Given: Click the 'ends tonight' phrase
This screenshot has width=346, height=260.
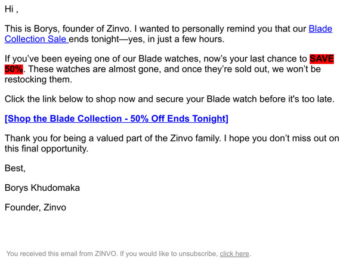Looking at the screenshot, I should click(x=94, y=39).
